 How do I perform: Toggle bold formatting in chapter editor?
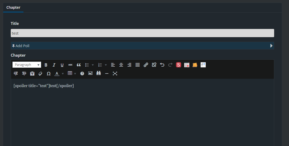pyautogui.click(x=46, y=65)
